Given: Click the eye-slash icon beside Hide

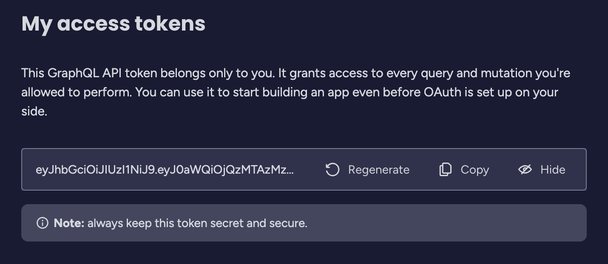Looking at the screenshot, I should pyautogui.click(x=525, y=169).
